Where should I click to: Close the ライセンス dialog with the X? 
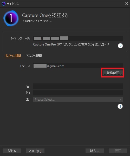coord(127,4)
